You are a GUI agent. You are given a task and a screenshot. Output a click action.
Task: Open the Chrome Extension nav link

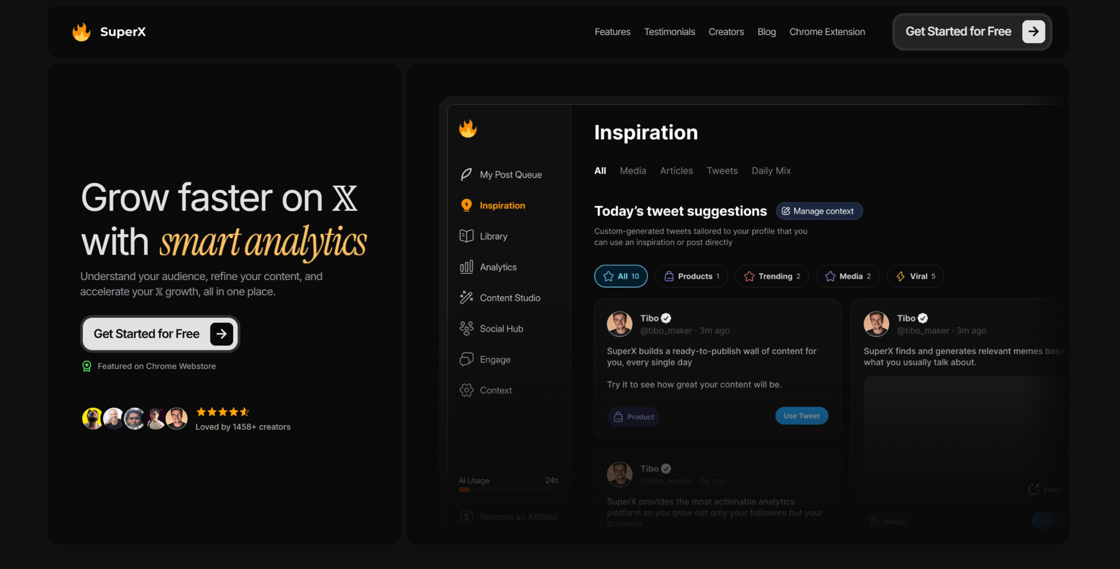click(x=827, y=31)
